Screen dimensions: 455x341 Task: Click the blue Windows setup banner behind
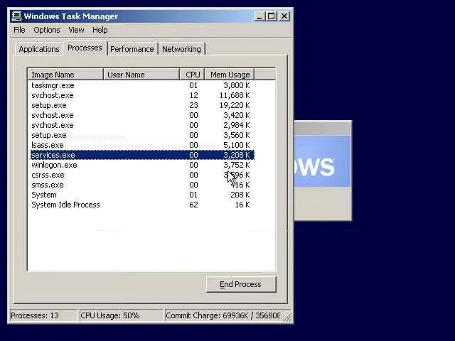[x=322, y=161]
